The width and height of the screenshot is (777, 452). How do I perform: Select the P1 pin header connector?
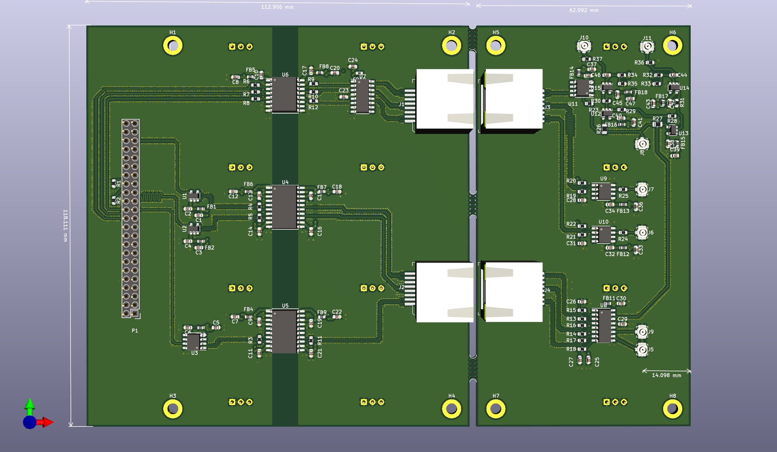(130, 219)
